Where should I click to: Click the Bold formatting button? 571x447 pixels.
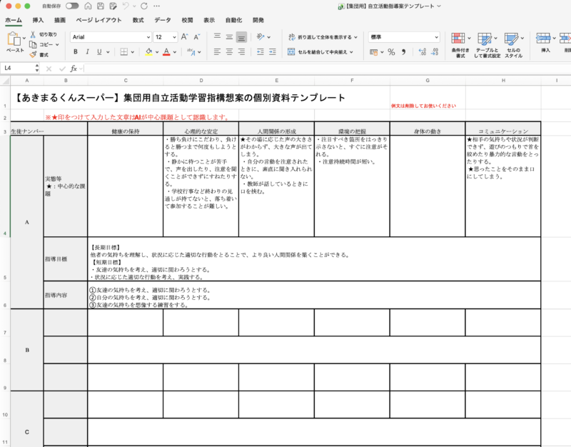(x=76, y=51)
